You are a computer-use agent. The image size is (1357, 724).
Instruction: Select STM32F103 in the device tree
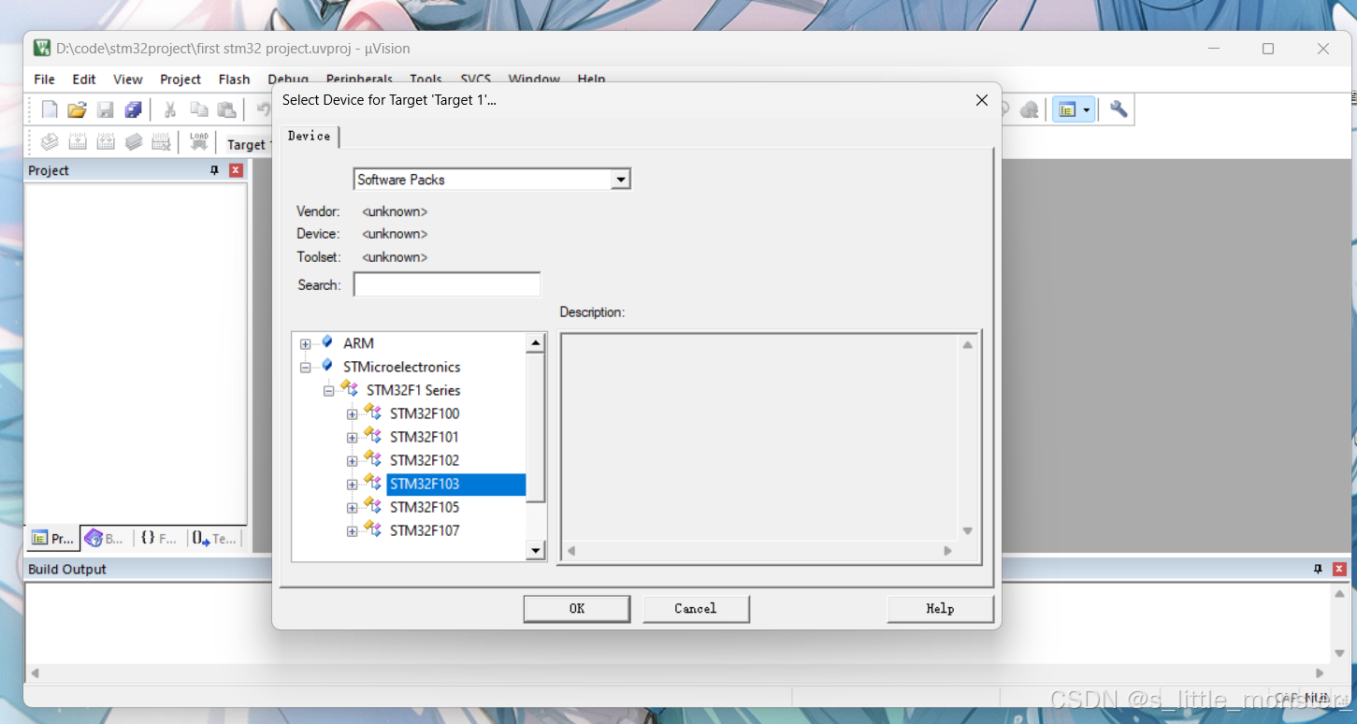click(x=425, y=484)
